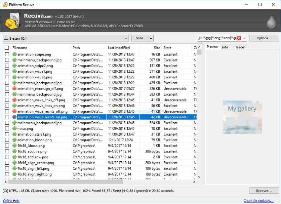Click the status dot of selected animation_wave_rechts_on.png
Viewport: 281px width, 204px height.
tap(14, 117)
